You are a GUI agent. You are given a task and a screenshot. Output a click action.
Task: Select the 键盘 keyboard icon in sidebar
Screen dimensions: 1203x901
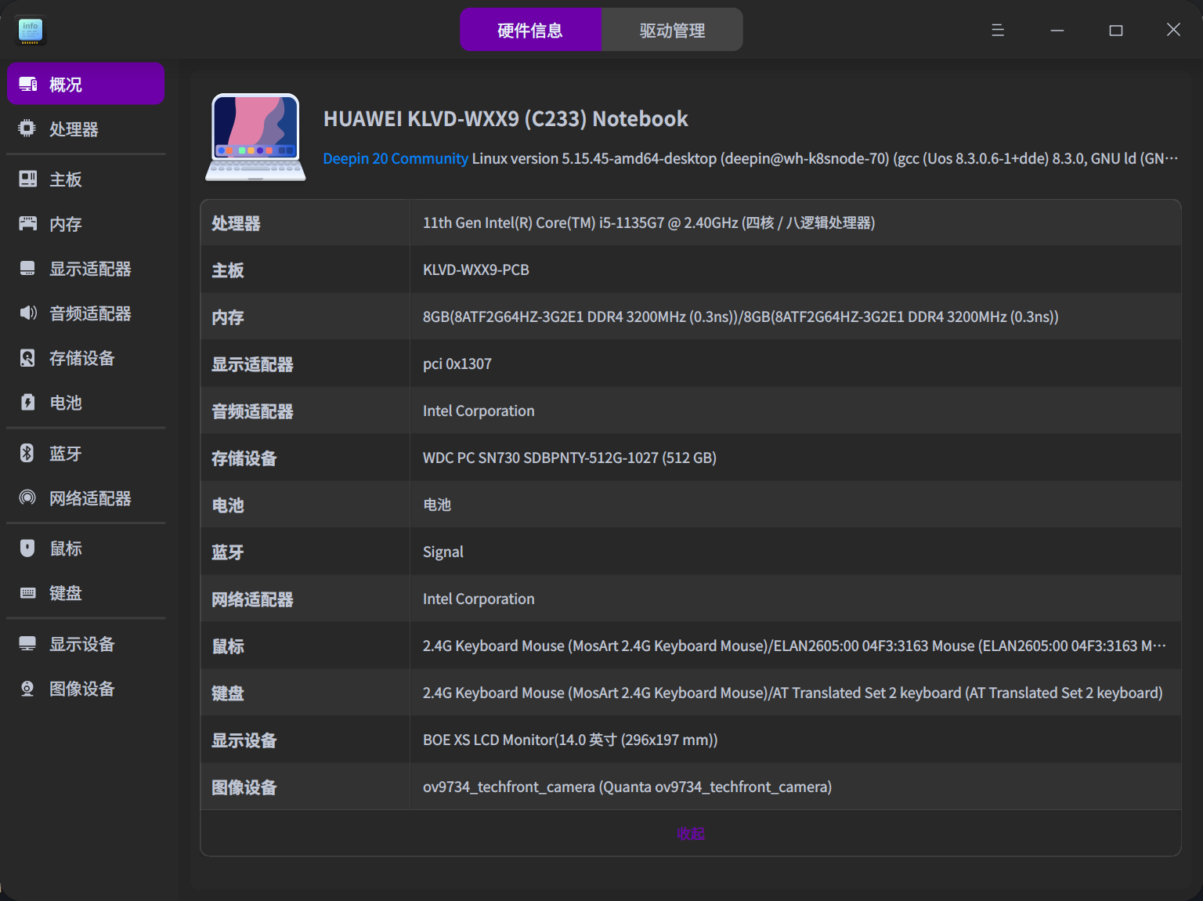[27, 593]
